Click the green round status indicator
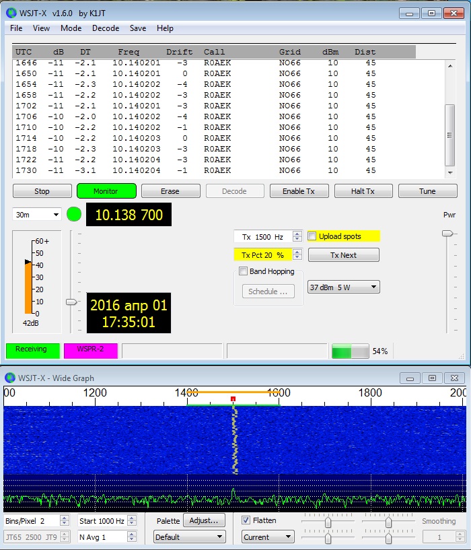This screenshot has width=471, height=550. [73, 214]
